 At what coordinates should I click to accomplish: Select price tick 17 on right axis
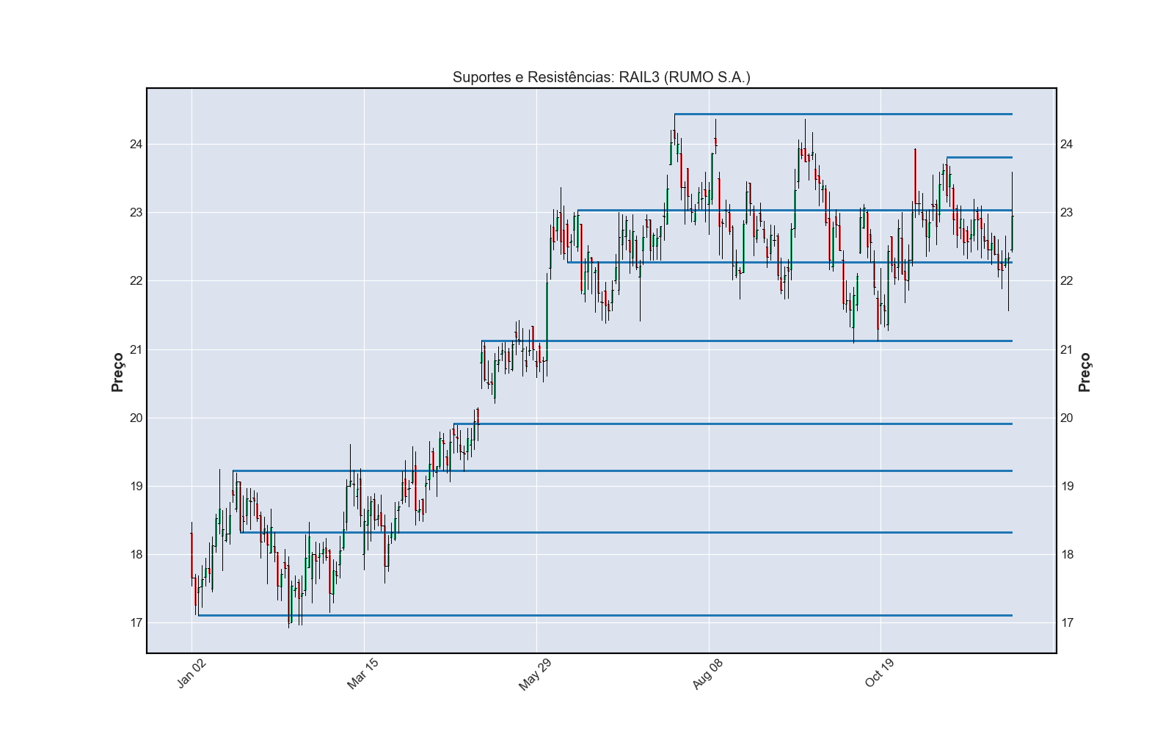1066,623
